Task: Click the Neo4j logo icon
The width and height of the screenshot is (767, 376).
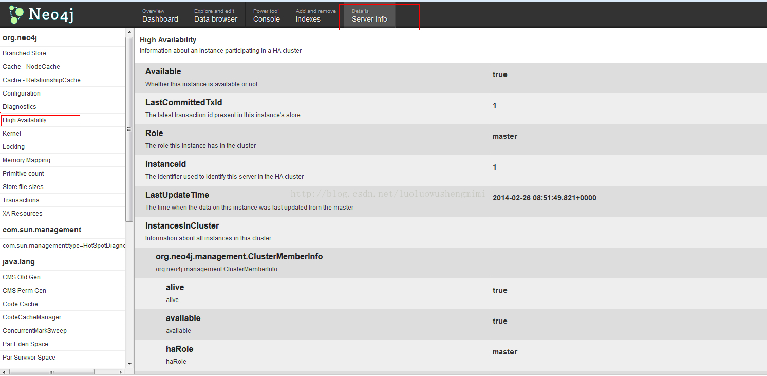Action: tap(16, 15)
